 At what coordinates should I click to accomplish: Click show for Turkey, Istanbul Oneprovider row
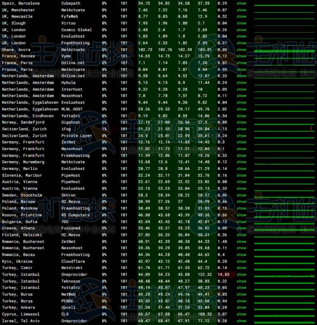click(241, 274)
